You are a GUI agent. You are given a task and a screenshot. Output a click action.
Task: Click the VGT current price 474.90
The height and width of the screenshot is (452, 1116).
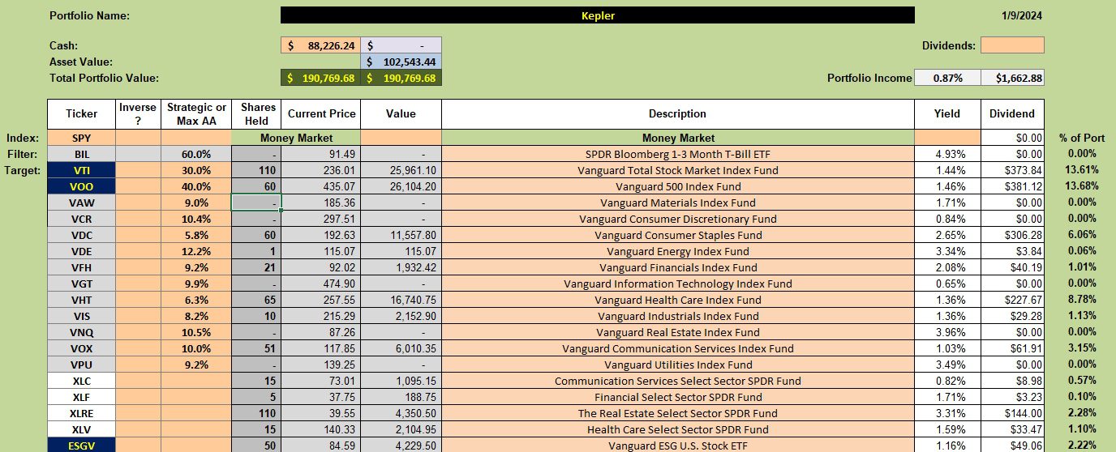[x=320, y=284]
